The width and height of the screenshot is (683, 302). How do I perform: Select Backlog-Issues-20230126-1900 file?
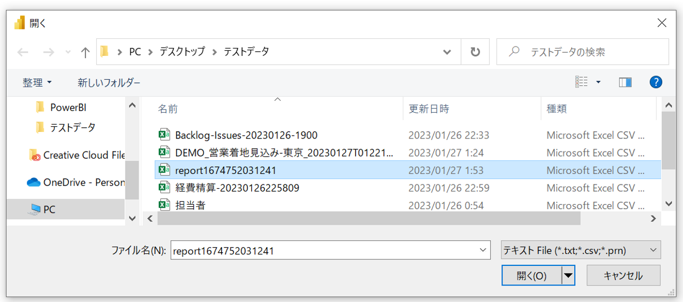(246, 135)
